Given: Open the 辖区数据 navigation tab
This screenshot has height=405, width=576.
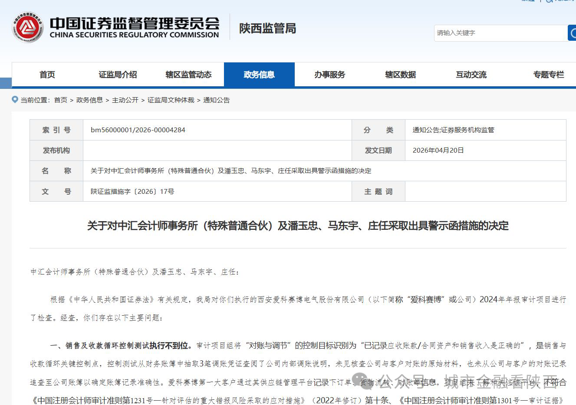Looking at the screenshot, I should pyautogui.click(x=401, y=75).
